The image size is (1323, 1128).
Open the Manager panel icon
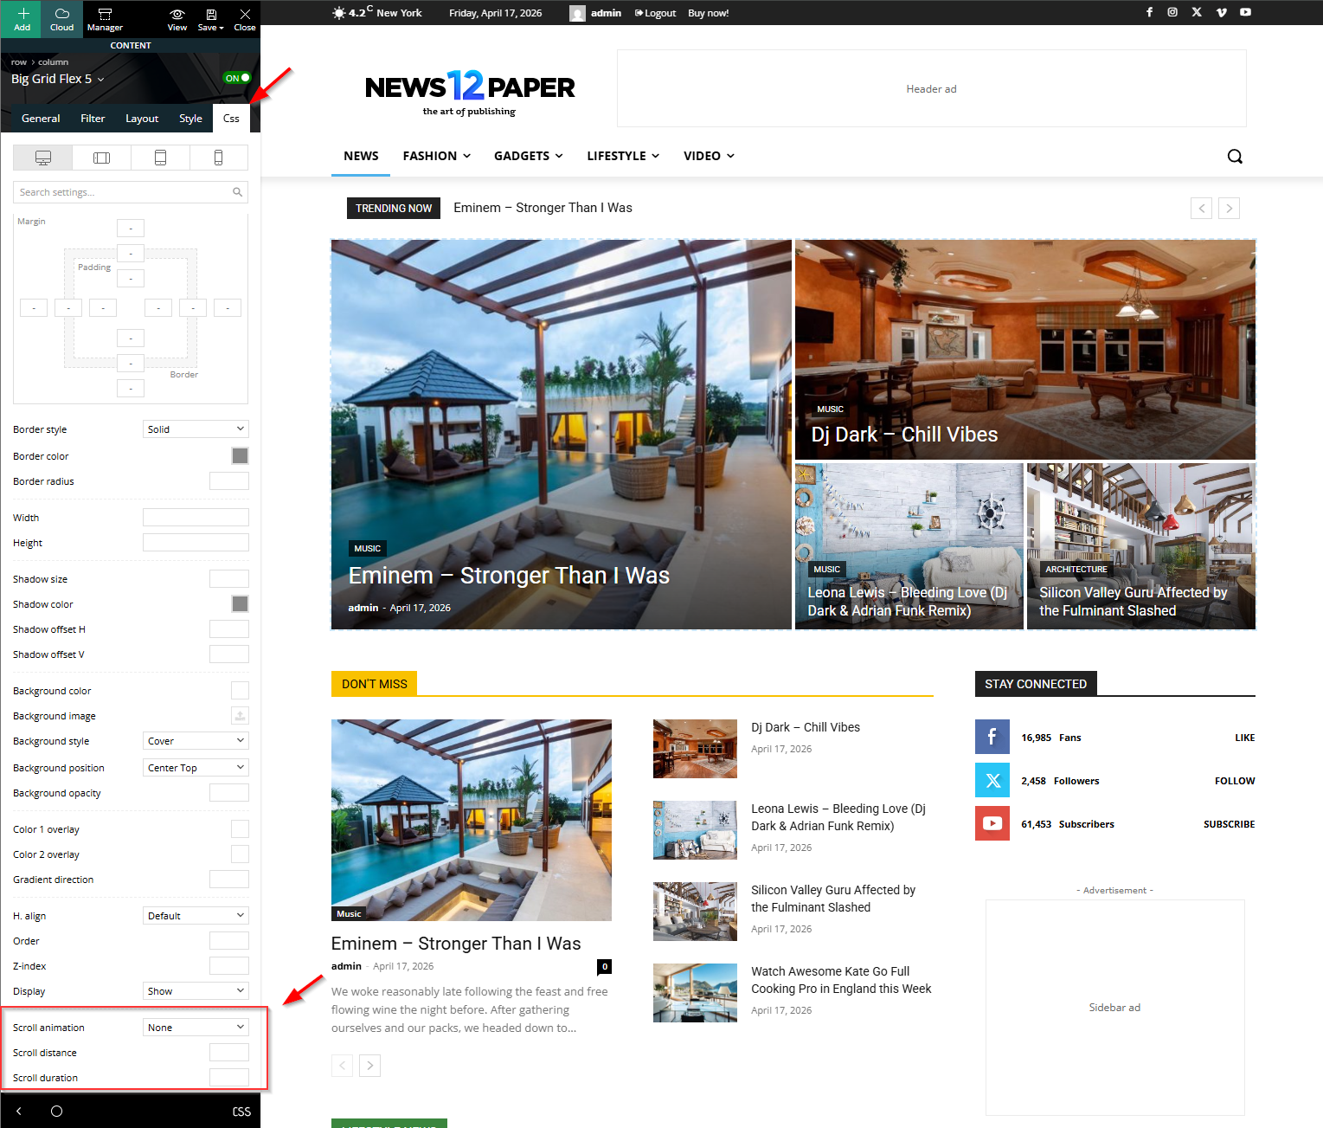pyautogui.click(x=105, y=14)
